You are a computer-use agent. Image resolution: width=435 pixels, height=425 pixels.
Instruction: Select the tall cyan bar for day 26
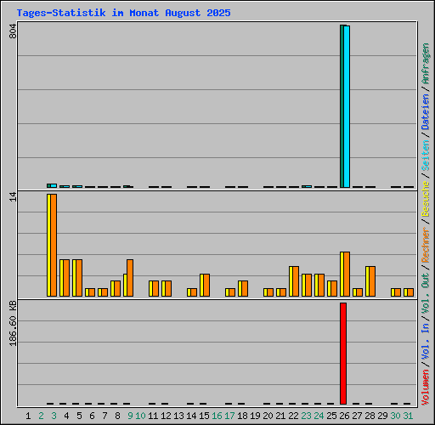pos(347,106)
